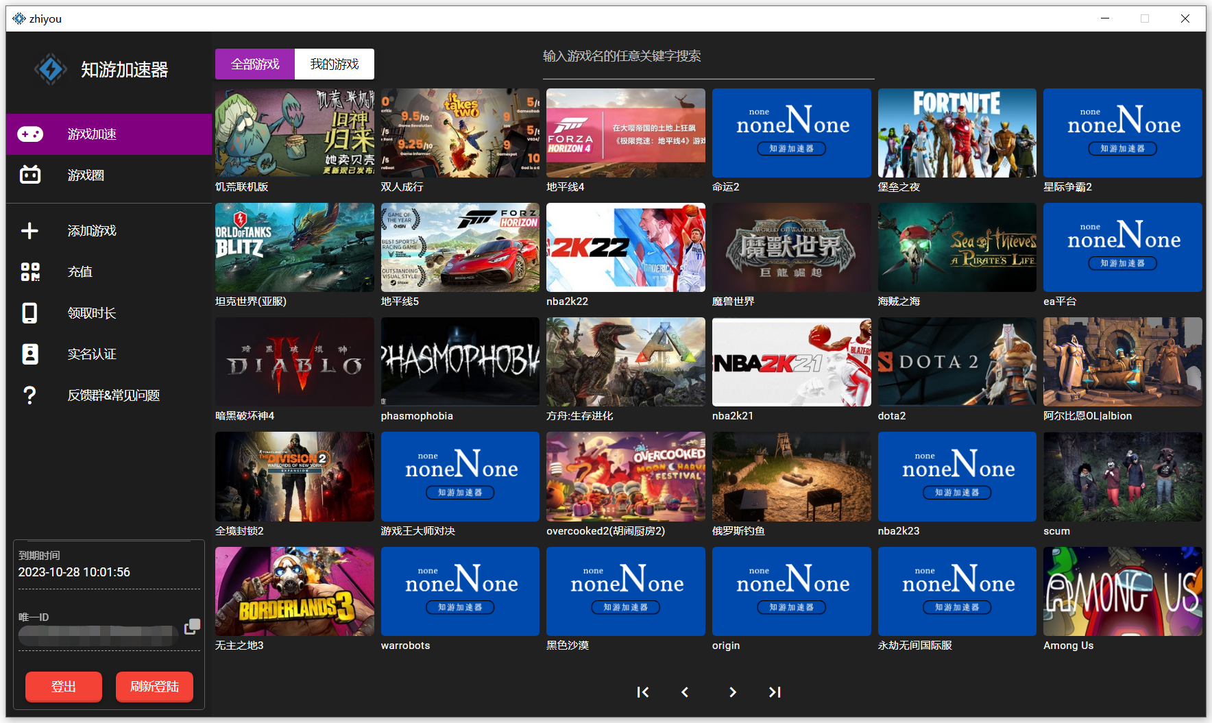The height and width of the screenshot is (723, 1212).
Task: Open the 实名认证 ID badge icon
Action: tap(30, 354)
